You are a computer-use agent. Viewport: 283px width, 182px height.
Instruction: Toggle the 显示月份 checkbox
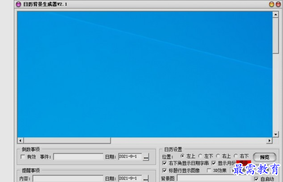[x=214, y=163]
